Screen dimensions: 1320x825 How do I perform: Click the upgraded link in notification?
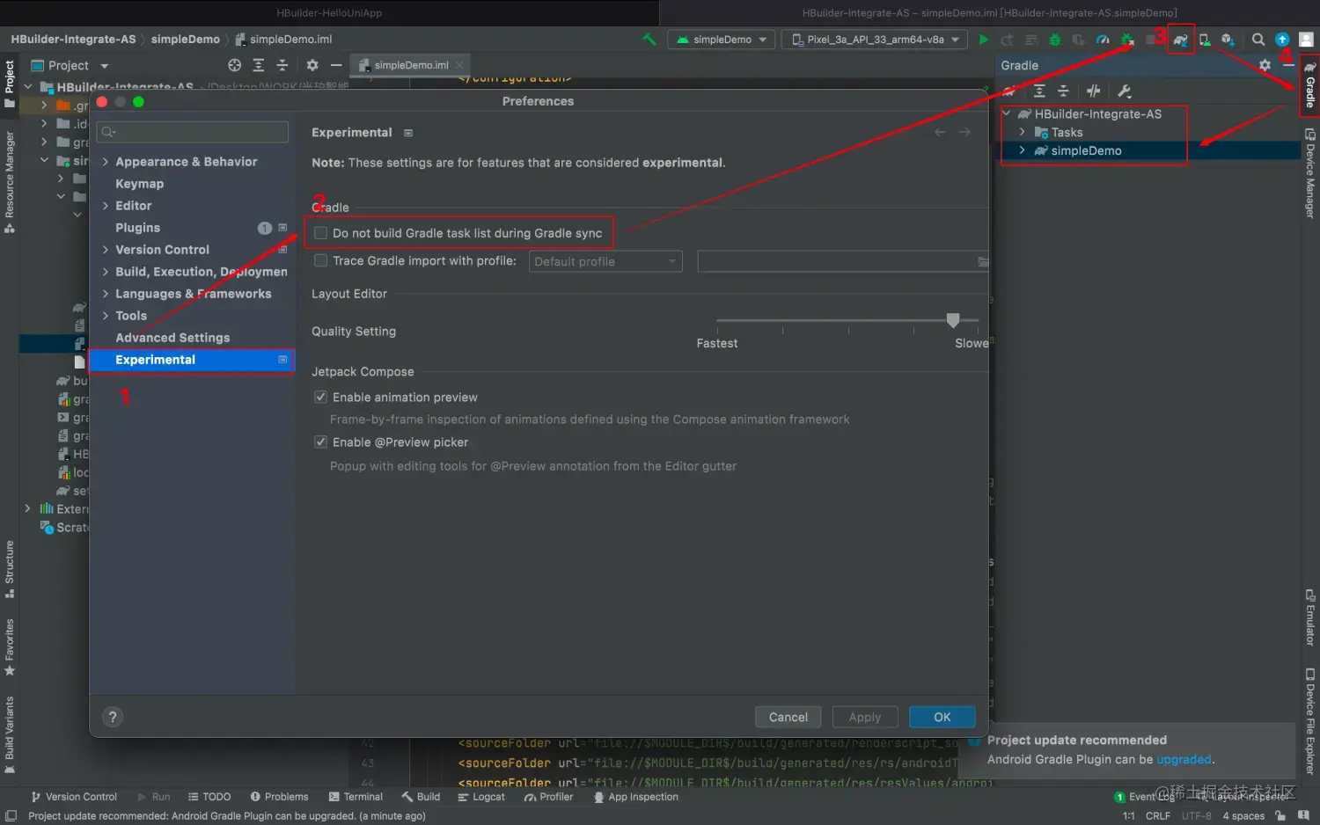(1184, 759)
